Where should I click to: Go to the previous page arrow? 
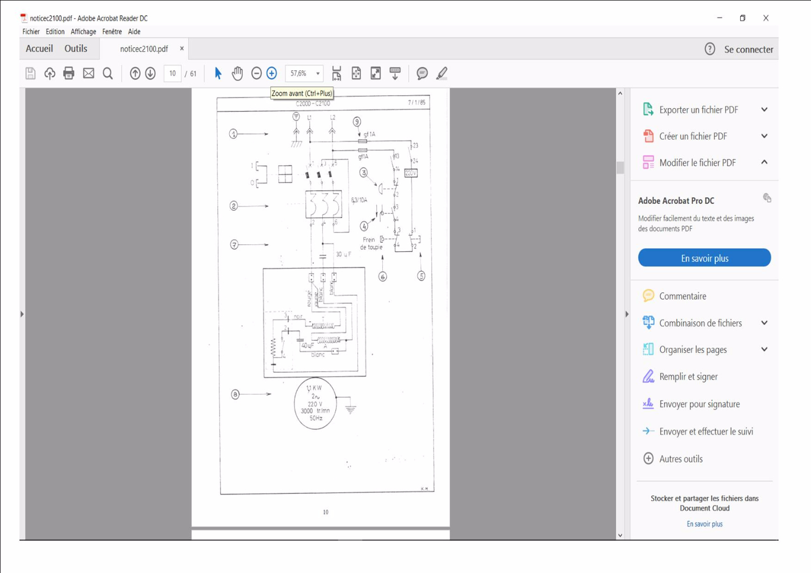pos(135,74)
